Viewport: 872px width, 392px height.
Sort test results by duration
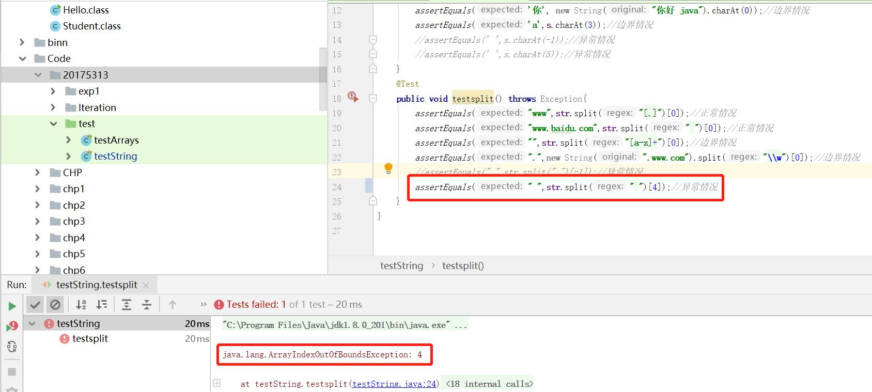(x=102, y=305)
